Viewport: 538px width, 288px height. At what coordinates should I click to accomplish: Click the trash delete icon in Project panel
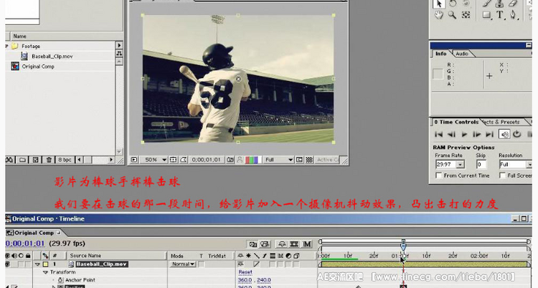pyautogui.click(x=49, y=160)
